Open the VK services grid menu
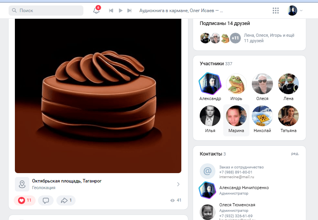Screen dimensions: 318x220 (x=275, y=11)
